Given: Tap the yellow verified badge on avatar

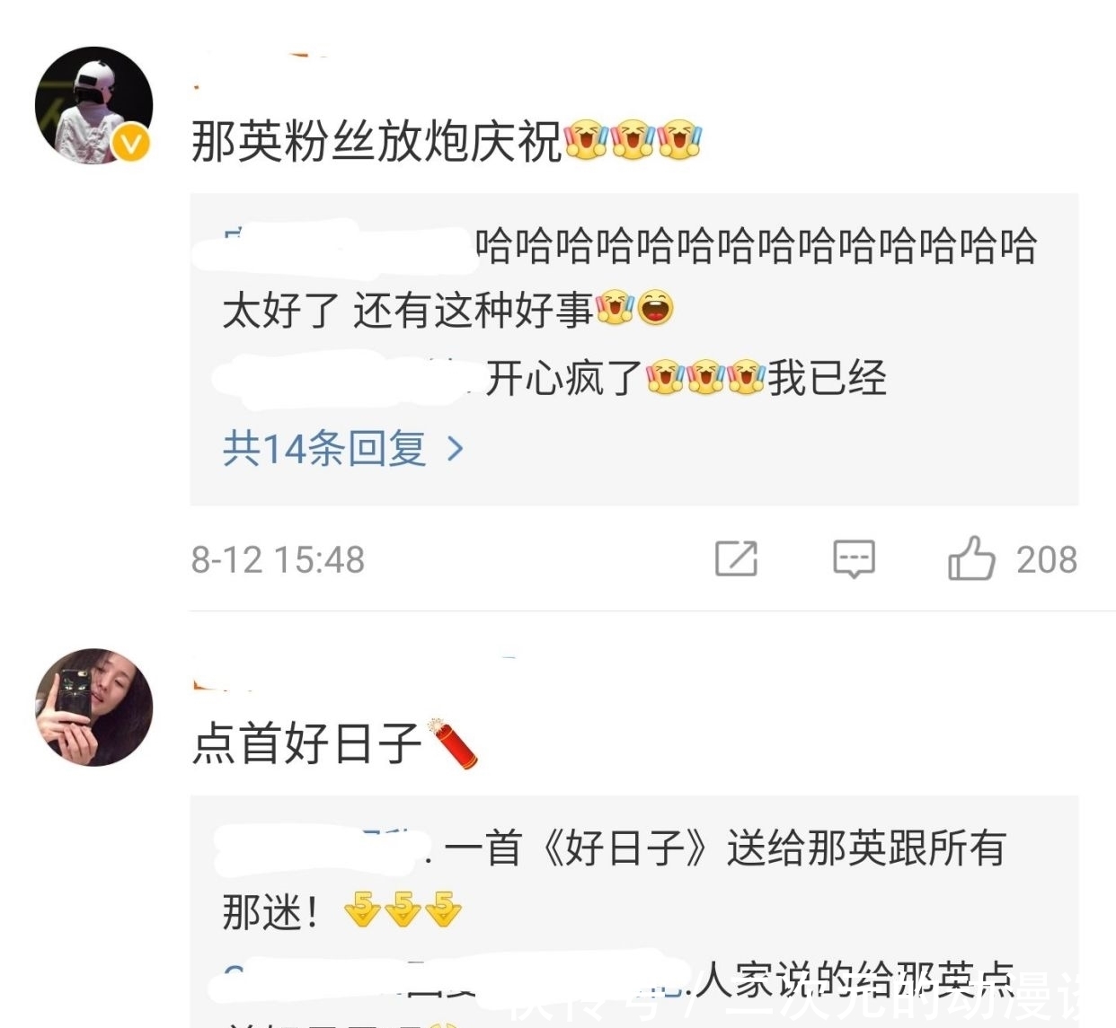Looking at the screenshot, I should click(x=131, y=142).
